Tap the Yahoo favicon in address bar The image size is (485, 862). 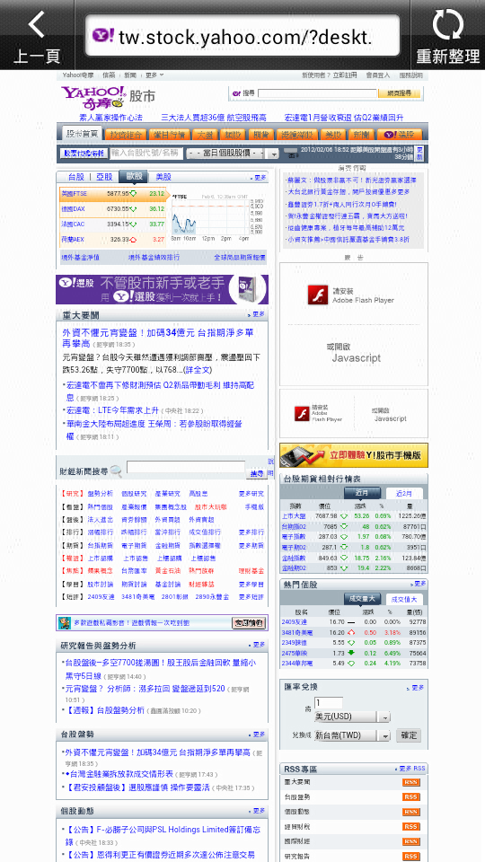102,36
